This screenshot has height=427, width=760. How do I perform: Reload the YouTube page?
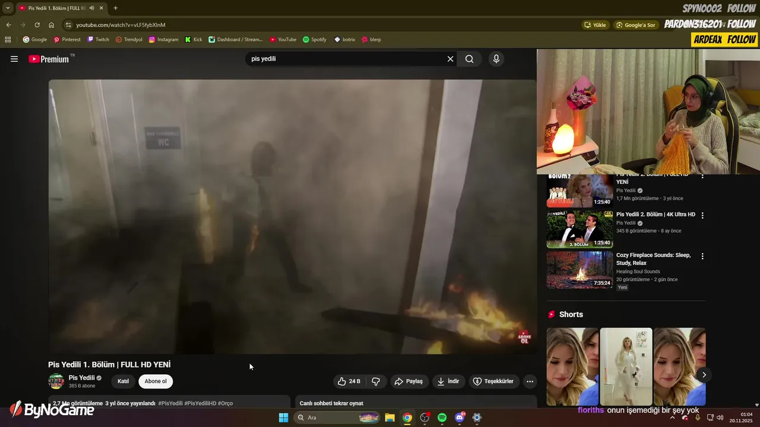[37, 25]
